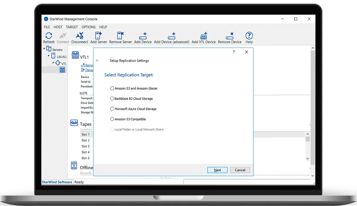Viewport: 357px width, 206px height.
Task: Select Amazon S3 Compatible option
Action: pyautogui.click(x=112, y=119)
